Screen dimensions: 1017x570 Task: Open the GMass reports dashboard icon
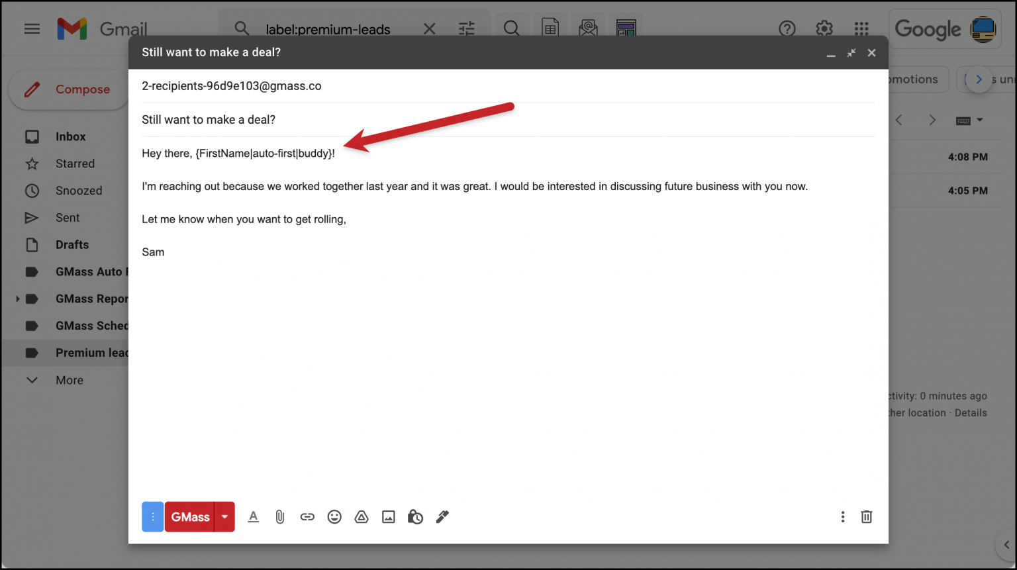coord(626,28)
